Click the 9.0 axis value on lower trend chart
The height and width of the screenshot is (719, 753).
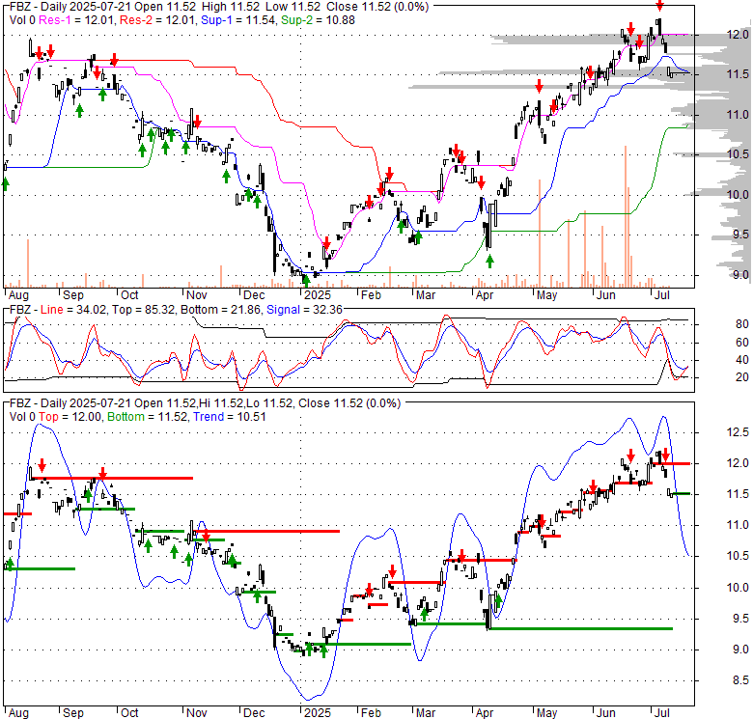pos(739,650)
